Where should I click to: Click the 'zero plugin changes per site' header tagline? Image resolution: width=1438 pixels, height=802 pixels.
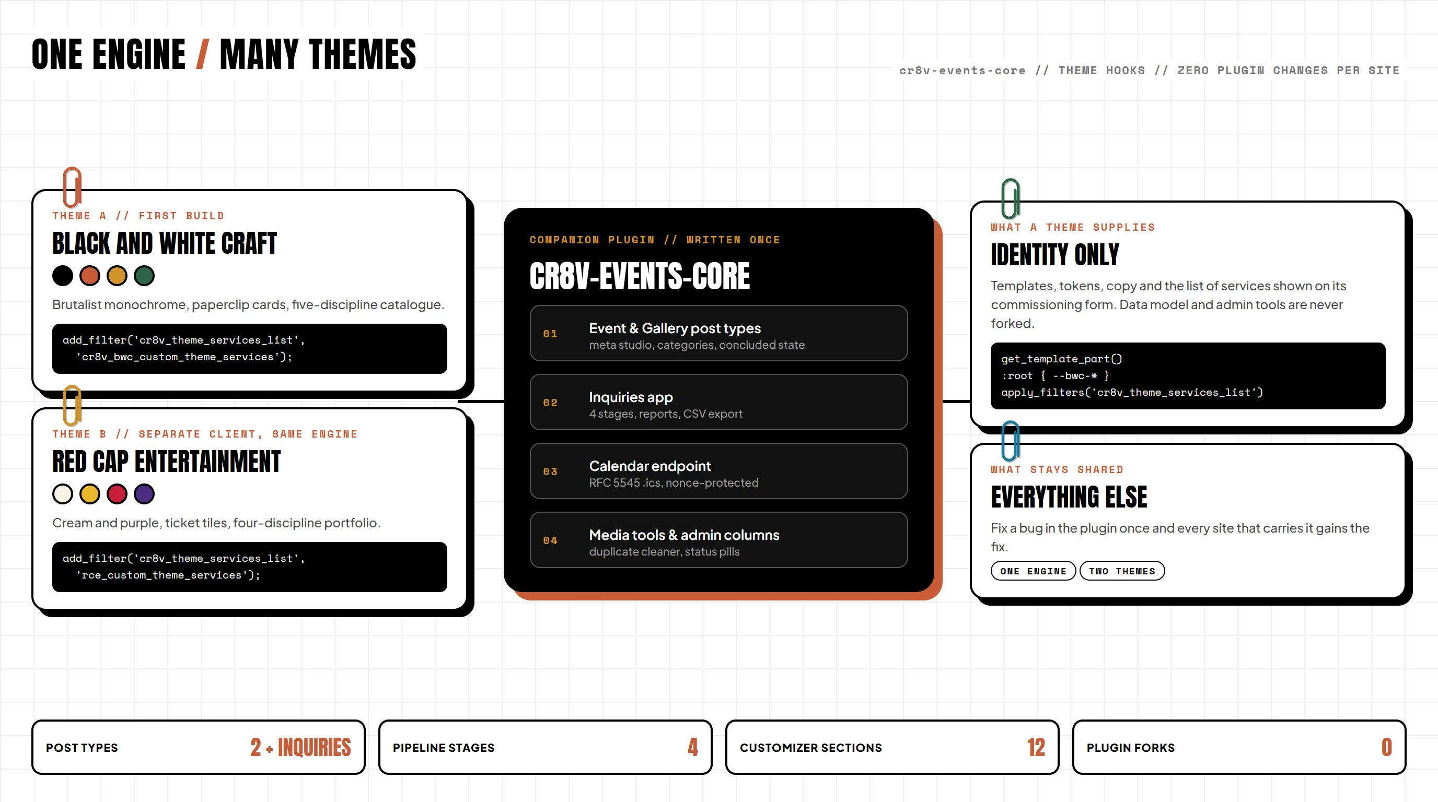[1289, 70]
